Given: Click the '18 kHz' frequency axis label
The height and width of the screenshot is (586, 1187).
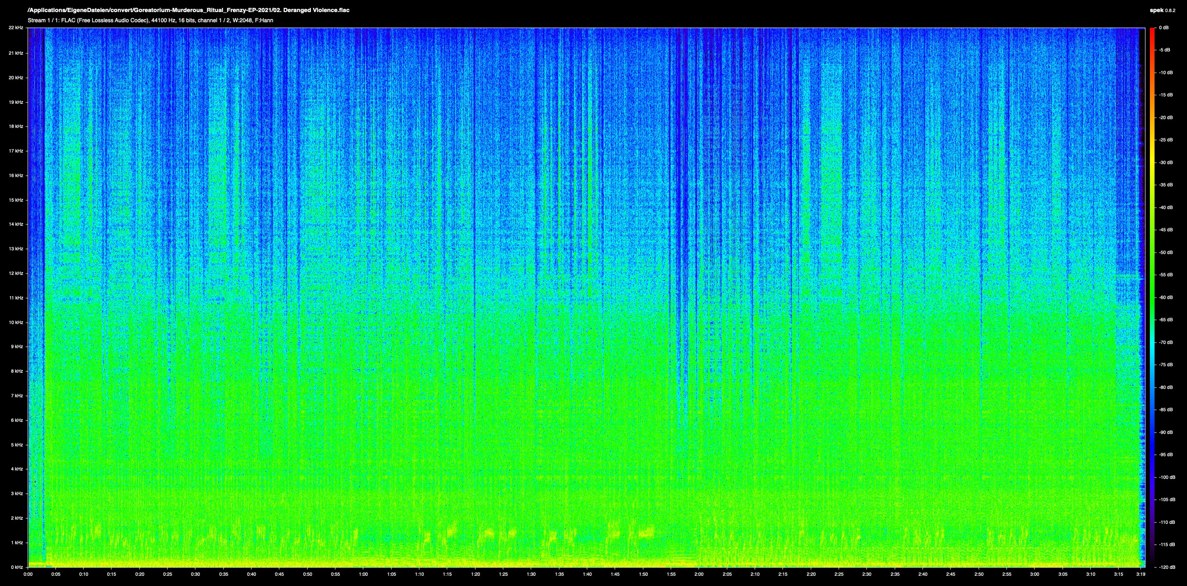Looking at the screenshot, I should click(x=16, y=127).
